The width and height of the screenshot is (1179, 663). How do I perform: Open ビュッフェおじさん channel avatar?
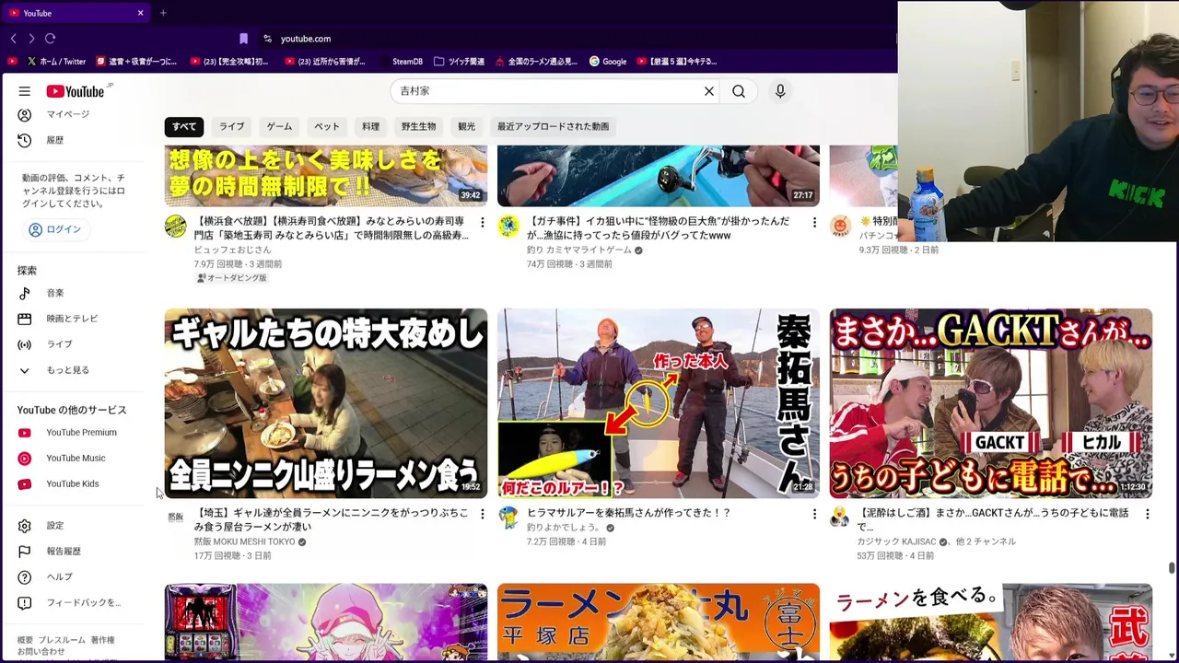[x=175, y=227]
